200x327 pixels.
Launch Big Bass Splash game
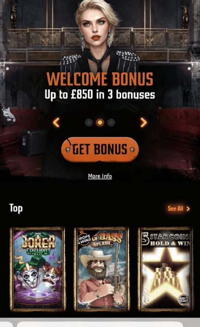pyautogui.click(x=101, y=269)
